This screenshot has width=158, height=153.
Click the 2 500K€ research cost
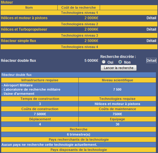click(x=91, y=41)
